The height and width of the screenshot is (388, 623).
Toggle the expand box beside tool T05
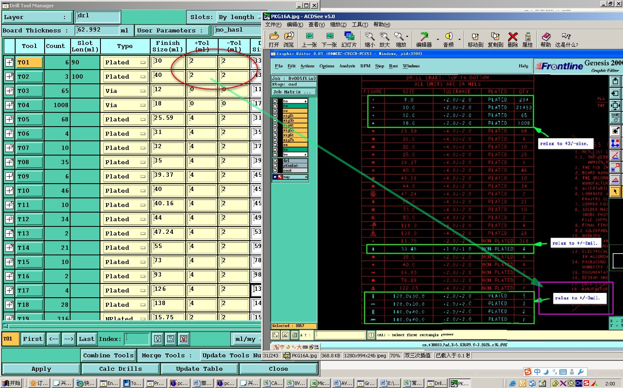pos(9,119)
